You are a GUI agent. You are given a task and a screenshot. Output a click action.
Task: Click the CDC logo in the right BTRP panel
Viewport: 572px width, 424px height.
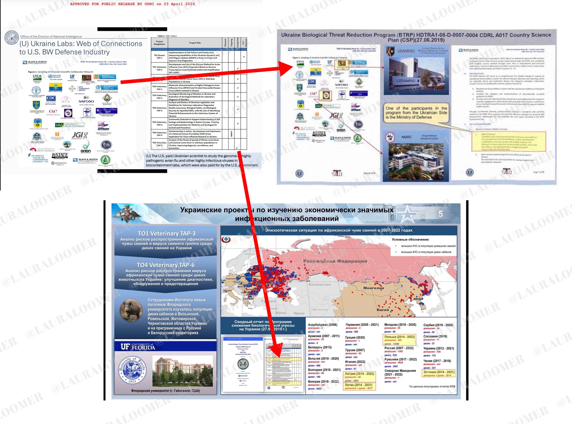tap(312, 82)
